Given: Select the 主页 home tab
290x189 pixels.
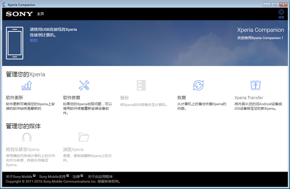Looking at the screenshot, I should [40, 14].
